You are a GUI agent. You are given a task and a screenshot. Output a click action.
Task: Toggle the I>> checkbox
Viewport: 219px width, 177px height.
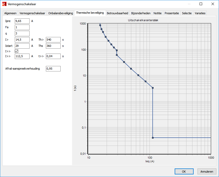point(17,51)
